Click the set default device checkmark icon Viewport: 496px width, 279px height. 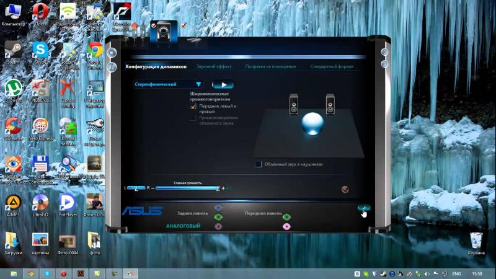tap(345, 189)
